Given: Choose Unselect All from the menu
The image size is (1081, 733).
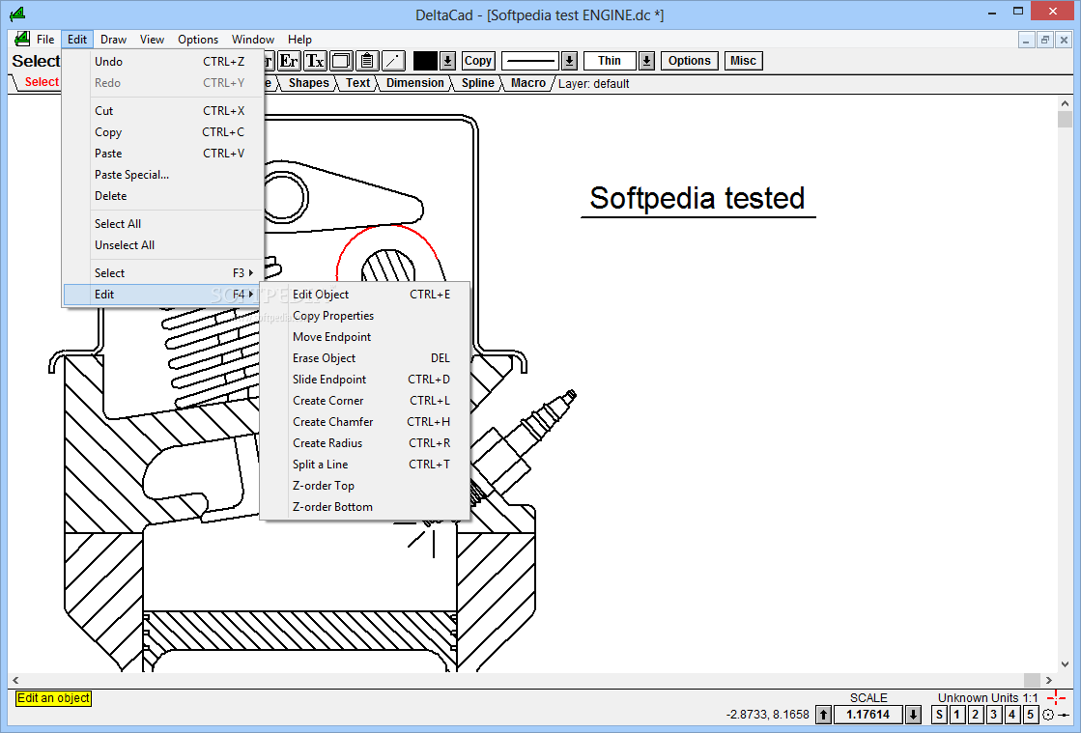Looking at the screenshot, I should tap(162, 244).
